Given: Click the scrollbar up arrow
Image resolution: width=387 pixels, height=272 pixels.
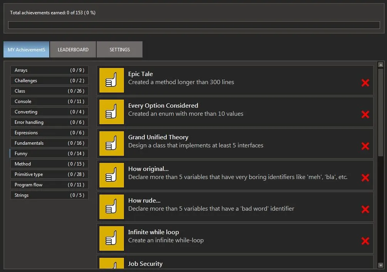Looking at the screenshot, I should click(x=380, y=65).
